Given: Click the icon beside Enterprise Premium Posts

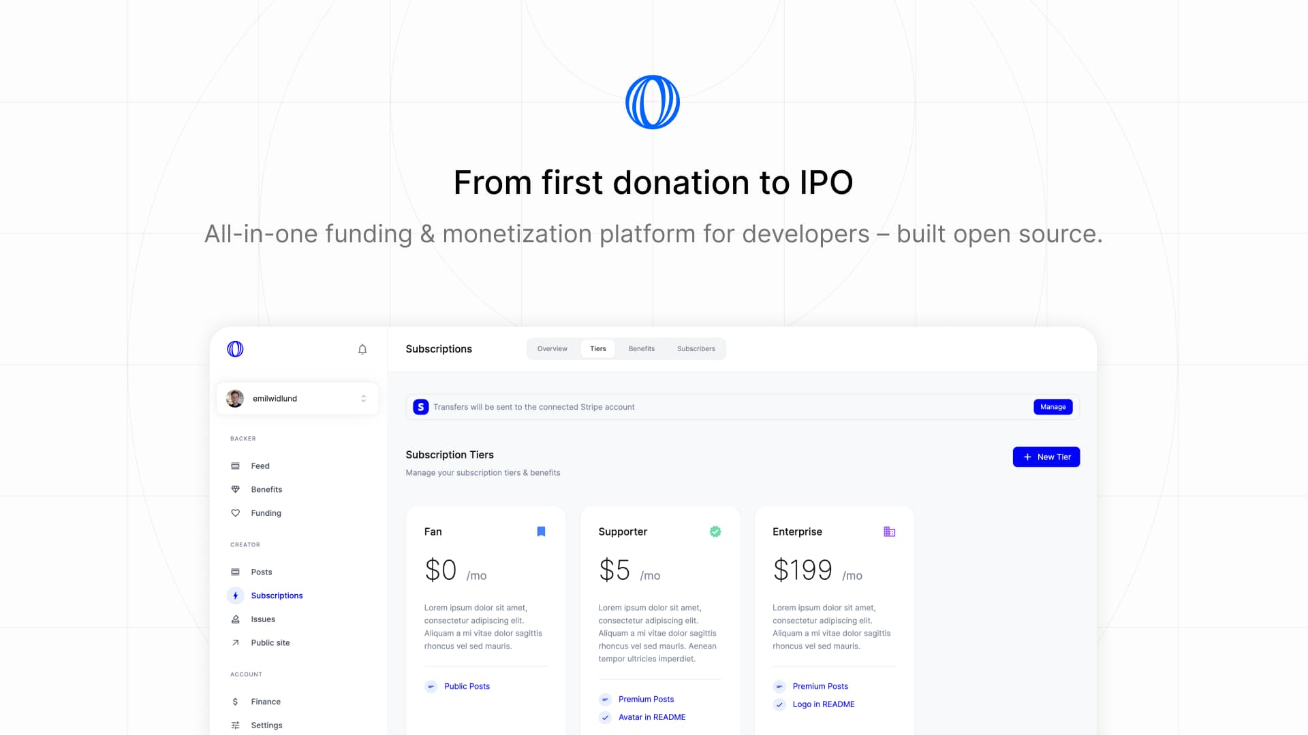Looking at the screenshot, I should pos(779,687).
